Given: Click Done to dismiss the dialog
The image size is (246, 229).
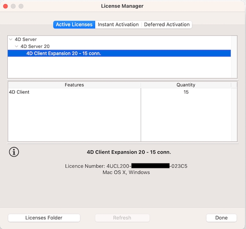Looking at the screenshot, I should (221, 218).
